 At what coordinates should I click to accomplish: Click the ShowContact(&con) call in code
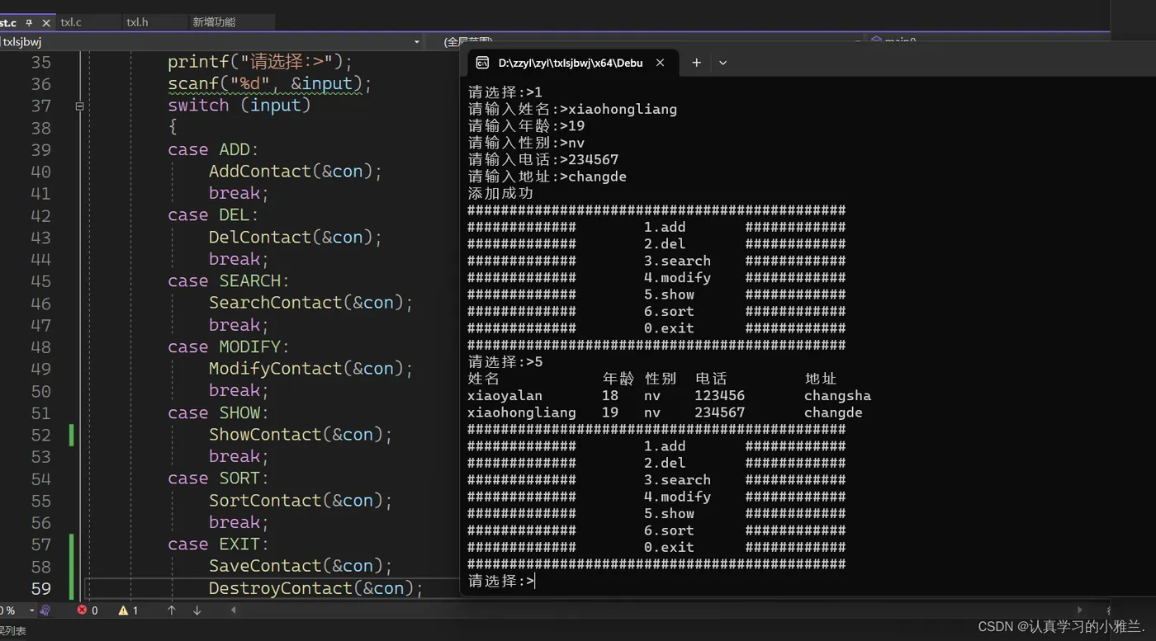click(301, 435)
